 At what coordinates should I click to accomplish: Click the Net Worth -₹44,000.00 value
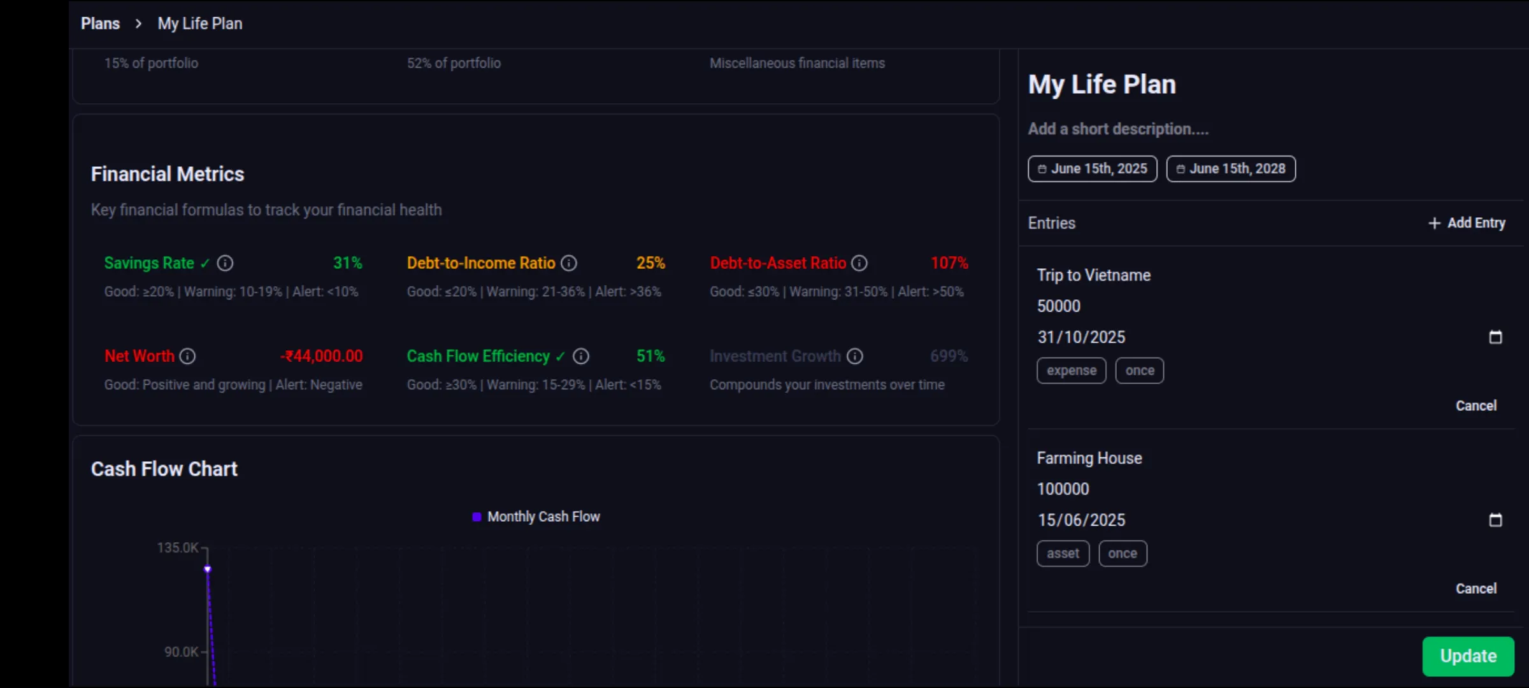(x=322, y=356)
